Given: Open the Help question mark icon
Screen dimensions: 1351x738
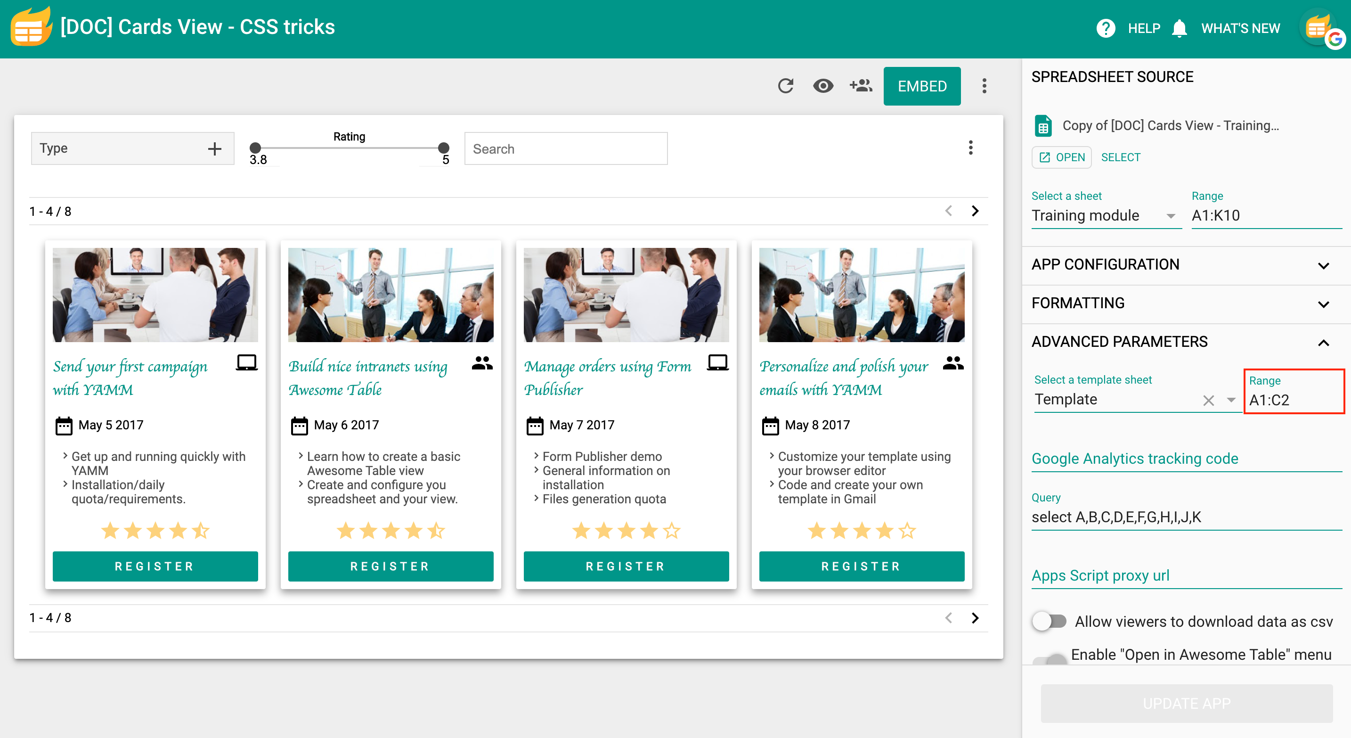Looking at the screenshot, I should [x=1106, y=28].
